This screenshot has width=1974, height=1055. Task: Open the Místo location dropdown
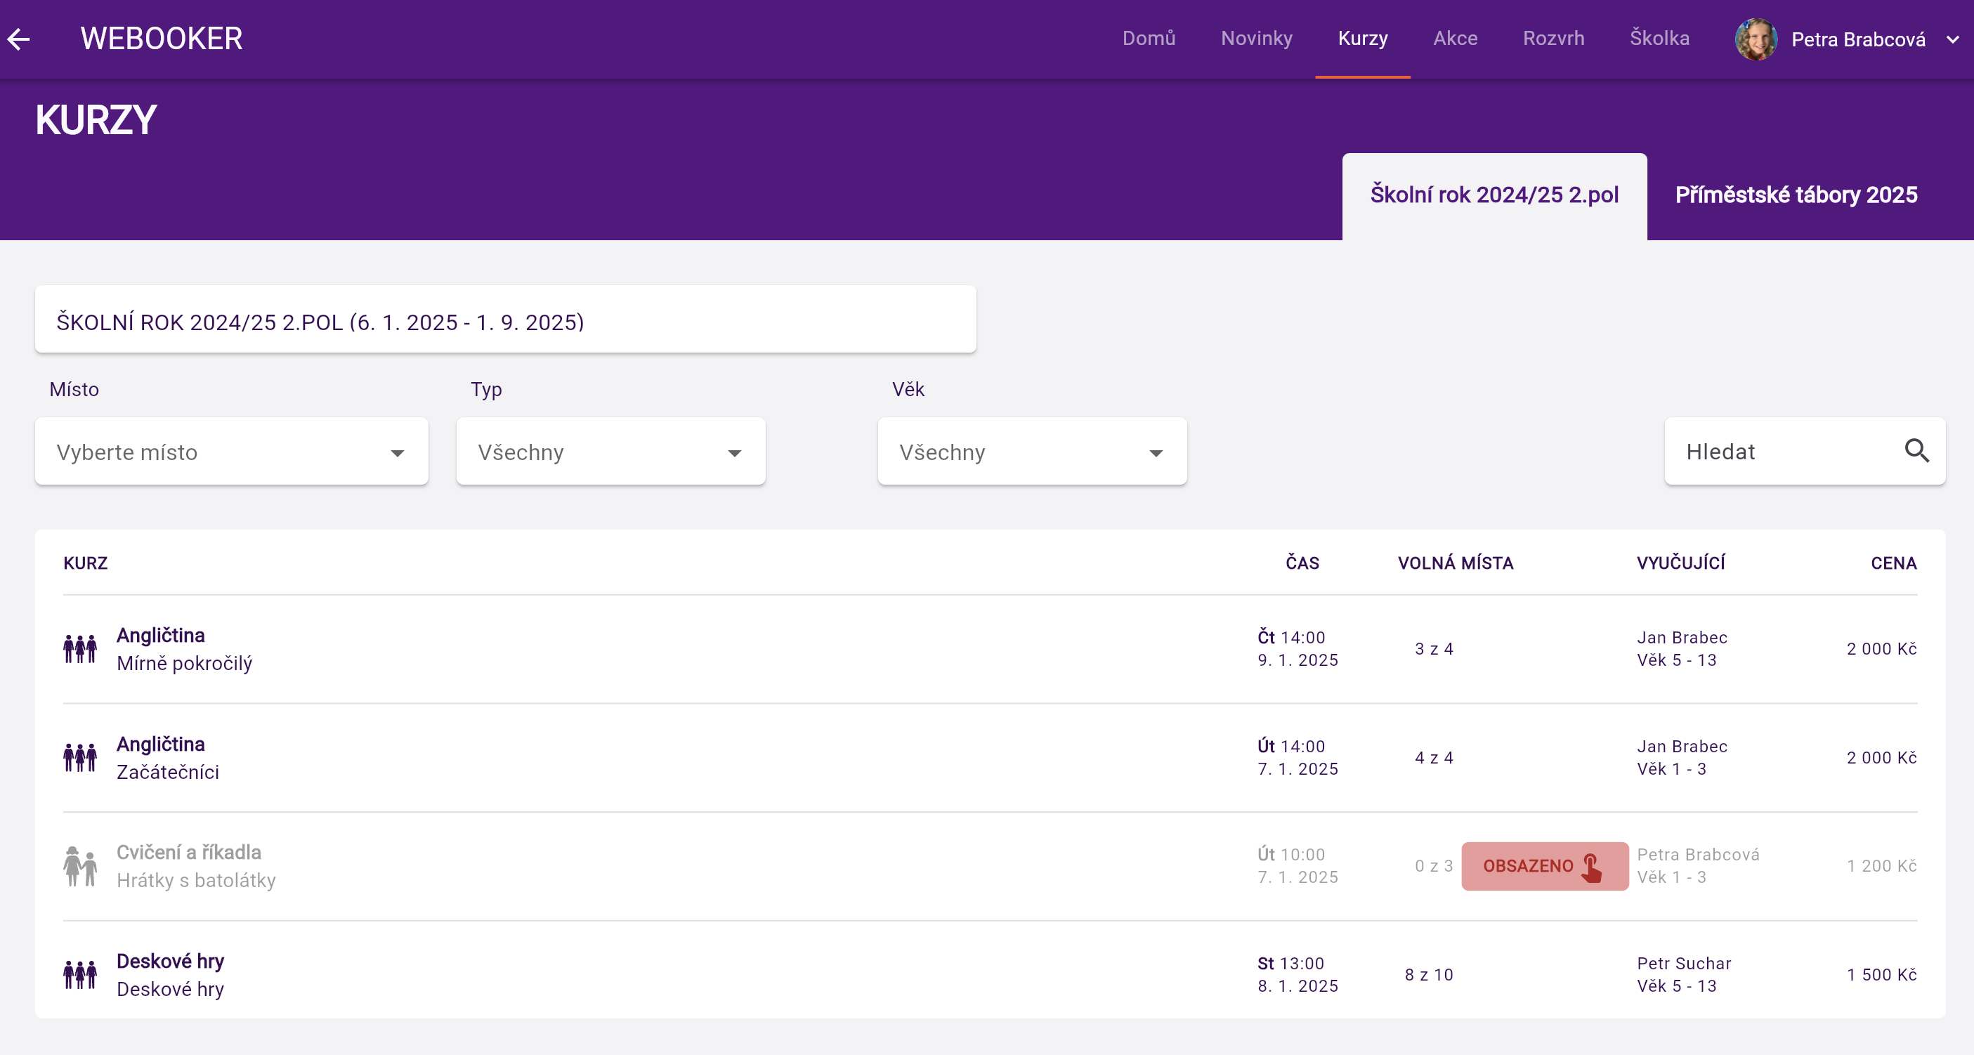pyautogui.click(x=230, y=451)
